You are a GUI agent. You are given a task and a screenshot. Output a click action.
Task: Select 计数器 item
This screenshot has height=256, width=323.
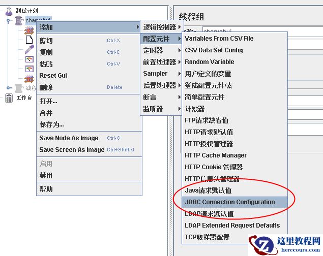[234, 109]
